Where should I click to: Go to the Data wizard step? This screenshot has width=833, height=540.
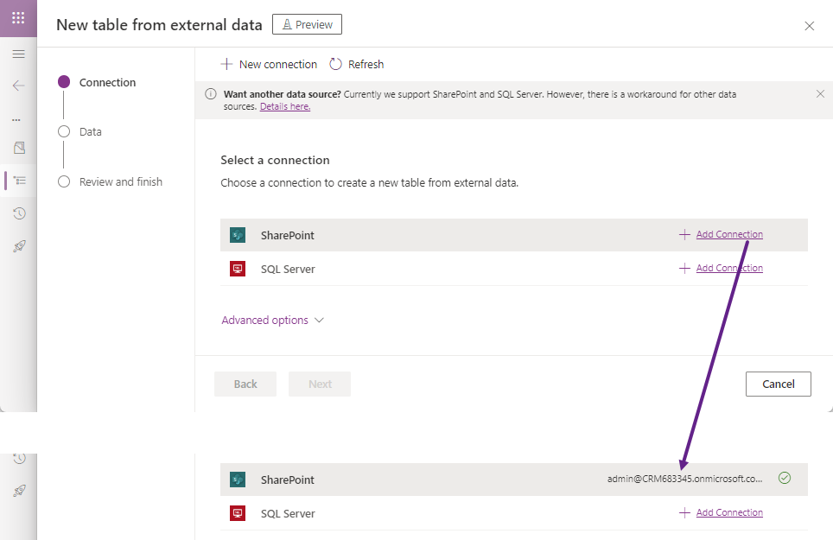(79, 131)
